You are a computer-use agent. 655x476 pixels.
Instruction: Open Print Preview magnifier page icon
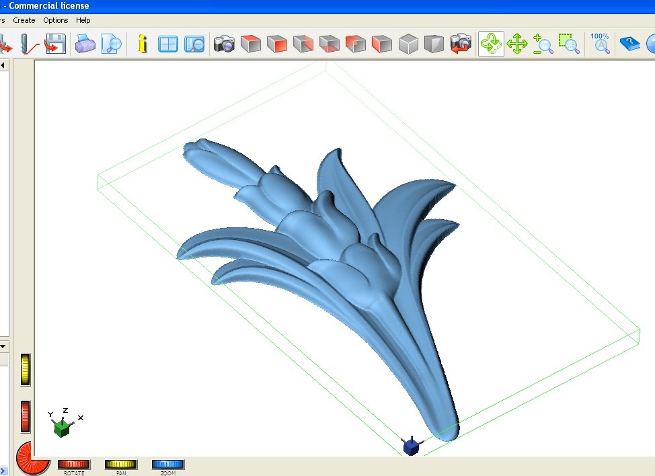pos(112,44)
